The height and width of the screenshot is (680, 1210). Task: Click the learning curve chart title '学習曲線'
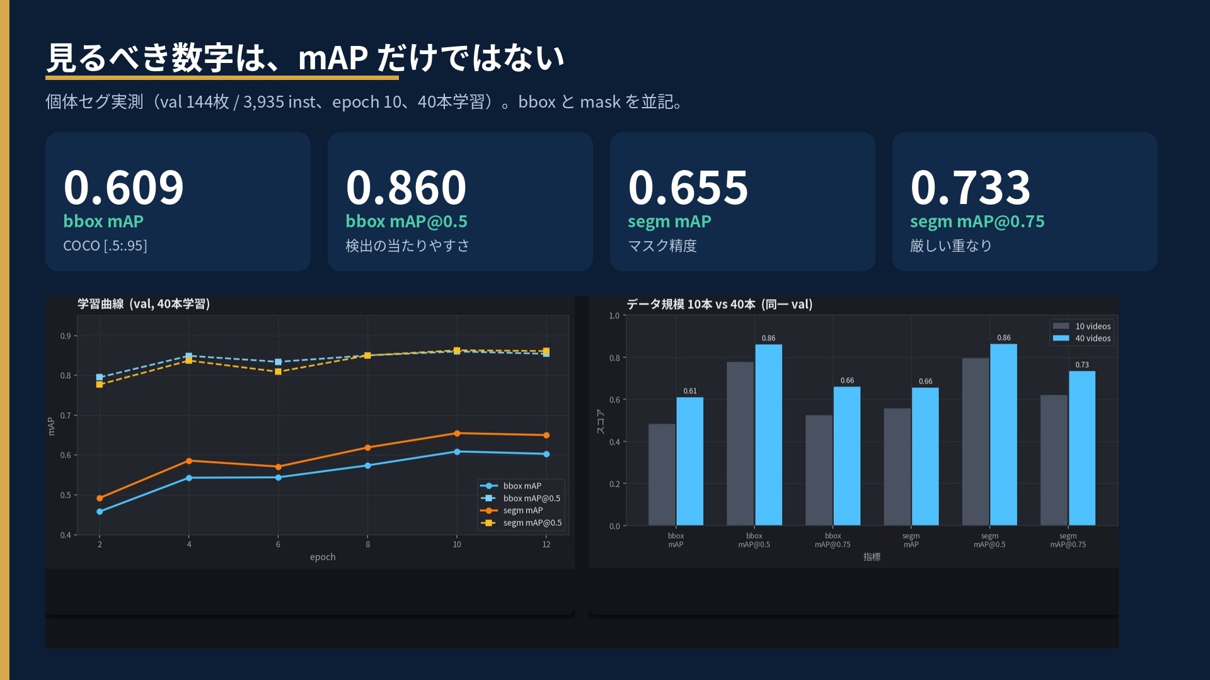point(144,304)
